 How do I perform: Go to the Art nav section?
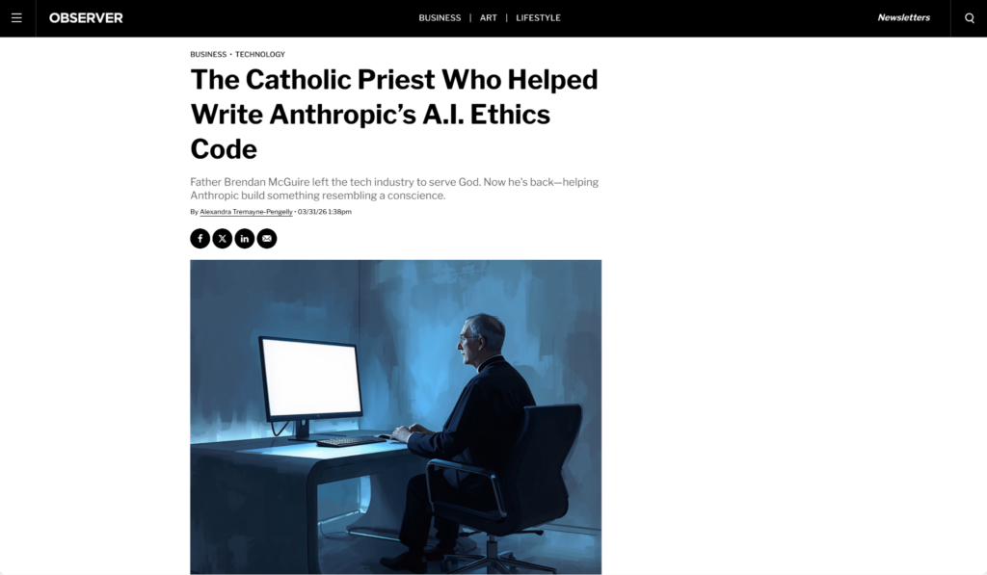(x=489, y=17)
